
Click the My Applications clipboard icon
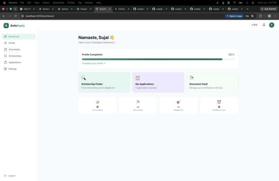pos(137,78)
